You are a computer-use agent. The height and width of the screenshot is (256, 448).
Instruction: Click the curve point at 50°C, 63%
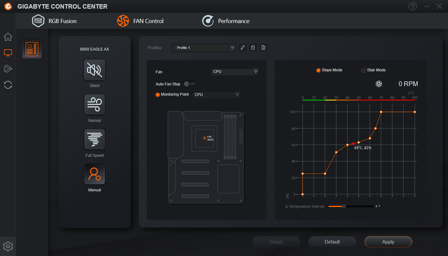[x=359, y=142]
